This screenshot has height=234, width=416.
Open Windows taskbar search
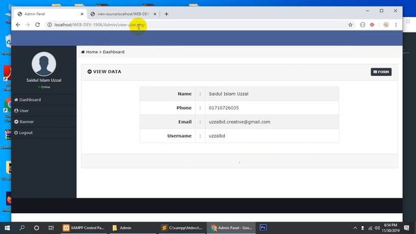(22, 228)
